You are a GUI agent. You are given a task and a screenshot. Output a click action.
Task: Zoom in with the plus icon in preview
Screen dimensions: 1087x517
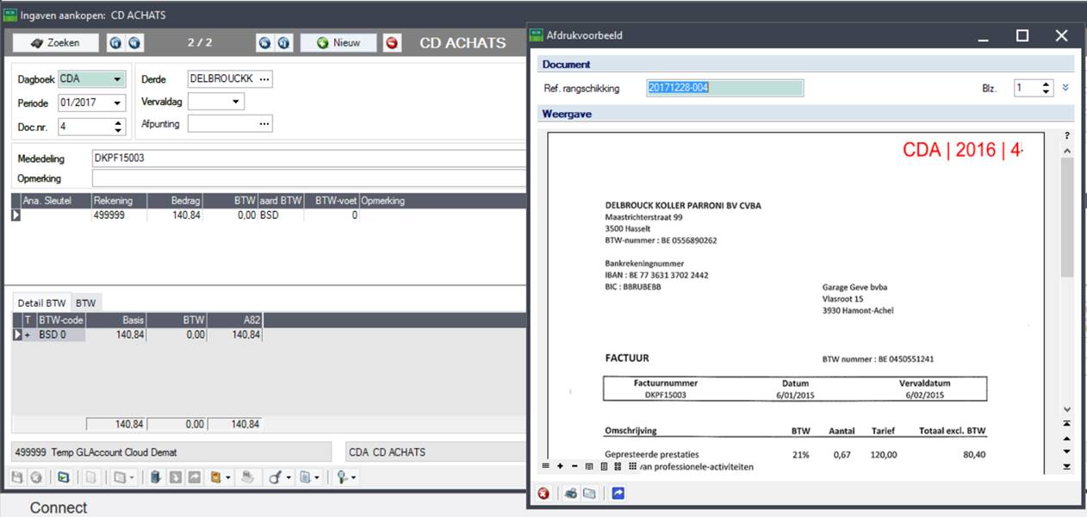click(560, 466)
